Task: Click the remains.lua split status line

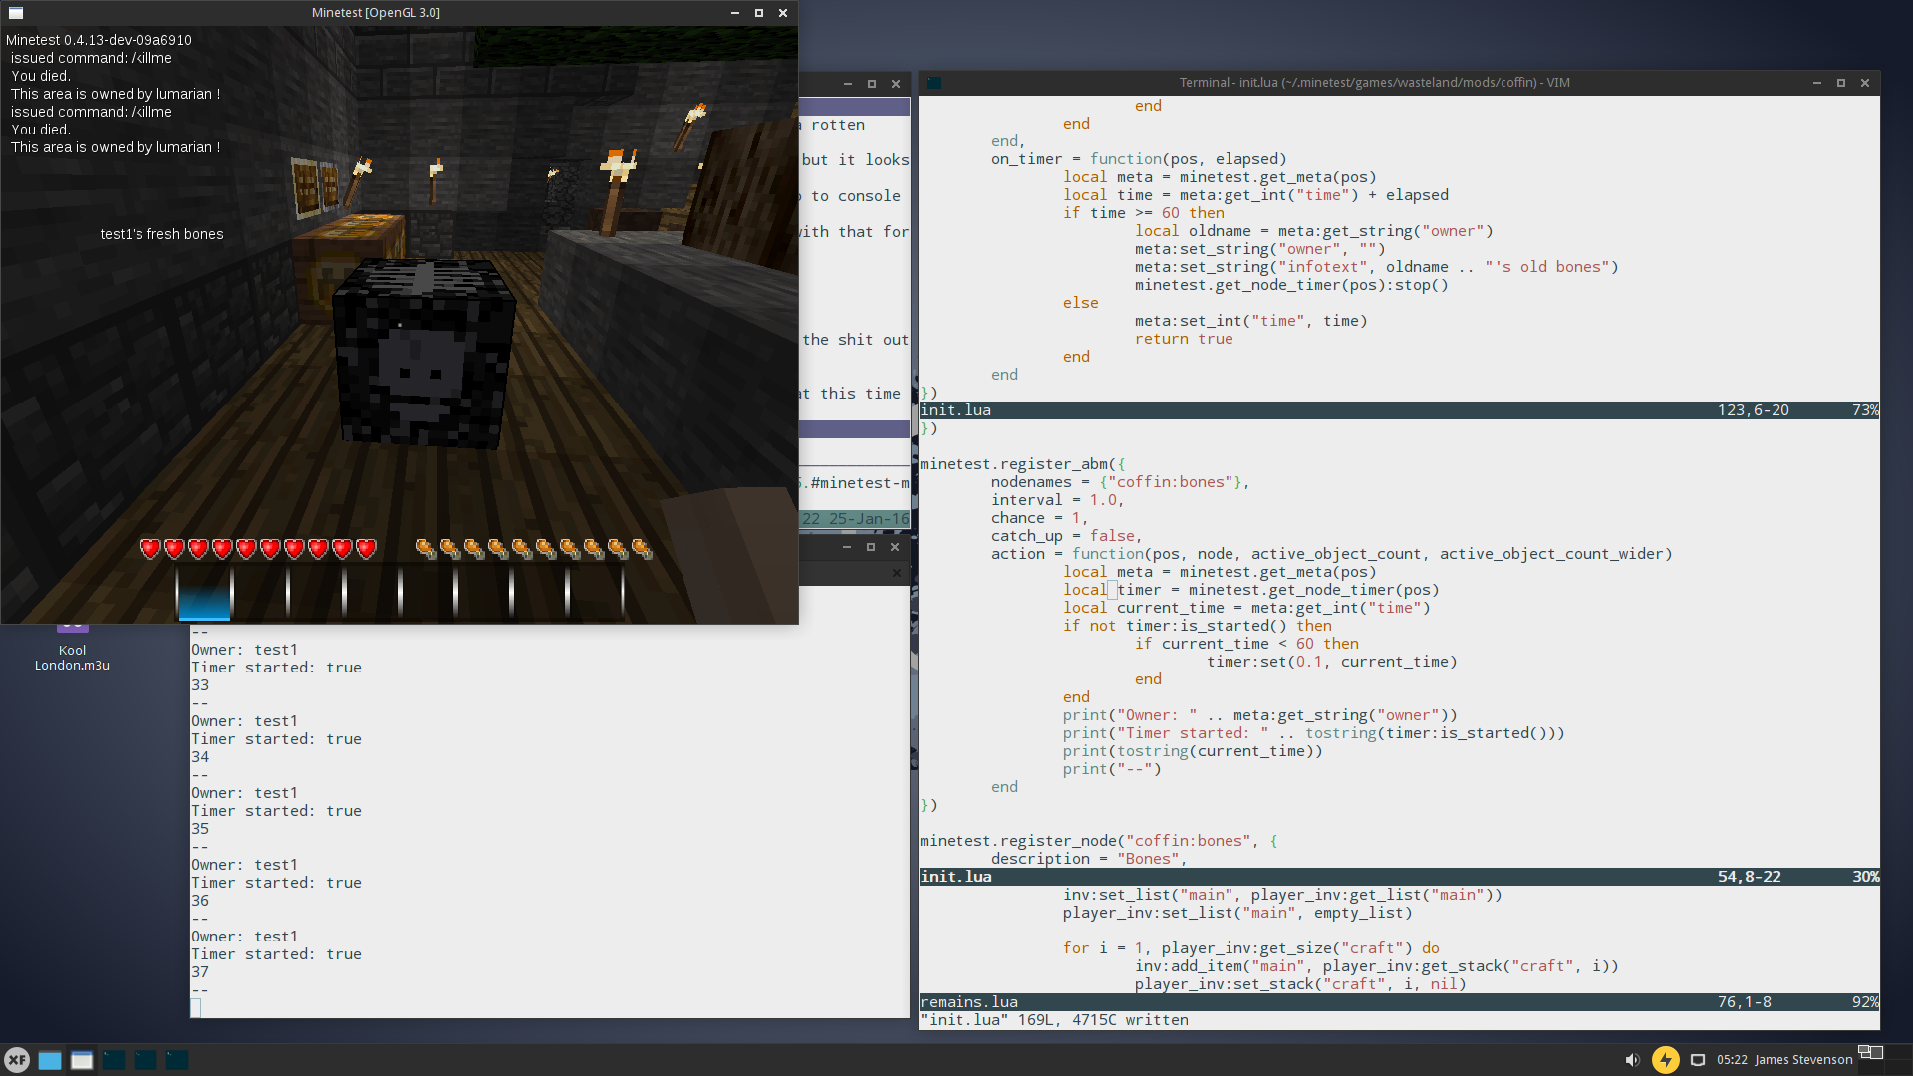Action: [x=1395, y=1002]
